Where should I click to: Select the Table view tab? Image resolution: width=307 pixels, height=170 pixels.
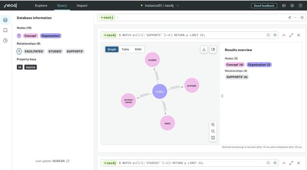(126, 49)
